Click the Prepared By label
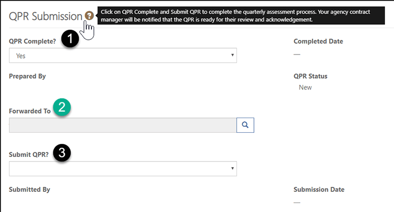The height and width of the screenshot is (212, 394). pyautogui.click(x=27, y=76)
